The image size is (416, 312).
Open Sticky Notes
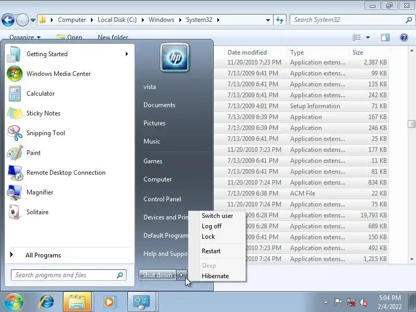[70, 113]
